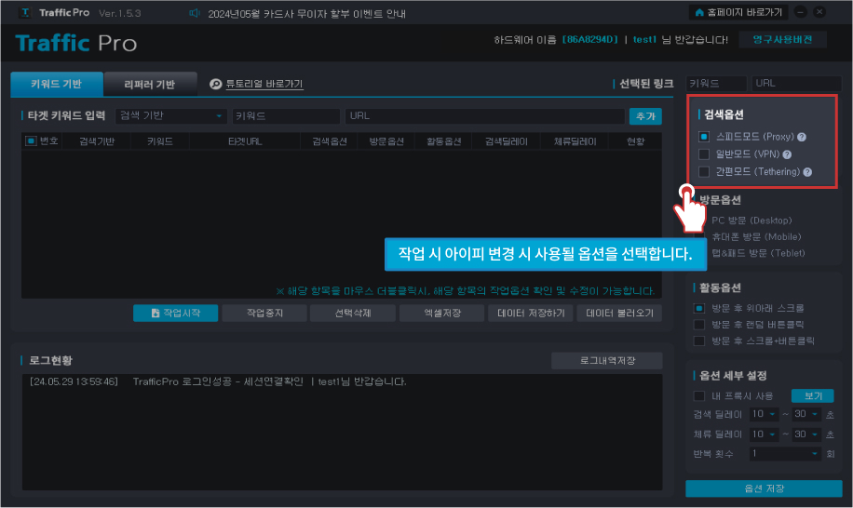853x508 pixels.
Task: Enable 일반모드 (VPN) checkbox
Action: pyautogui.click(x=704, y=154)
